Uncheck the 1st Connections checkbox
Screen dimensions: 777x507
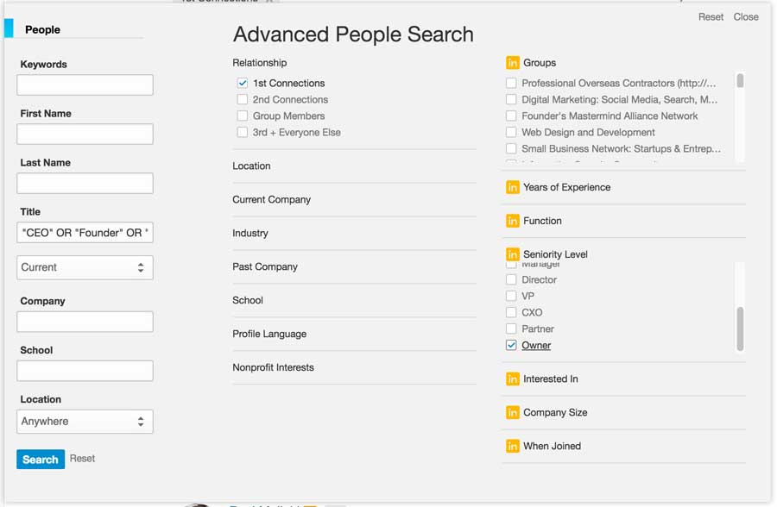[243, 83]
